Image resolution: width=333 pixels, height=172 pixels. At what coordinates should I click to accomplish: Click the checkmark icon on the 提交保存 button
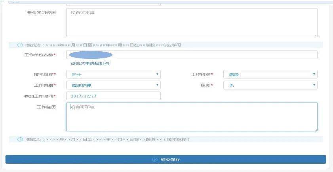[155, 160]
